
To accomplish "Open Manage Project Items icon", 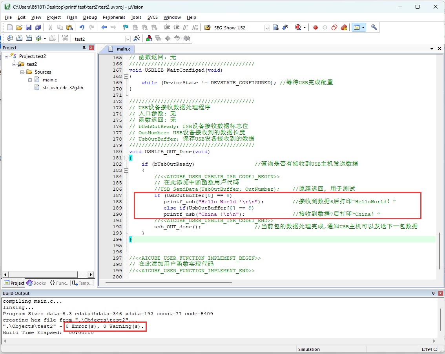I will point(149,38).
